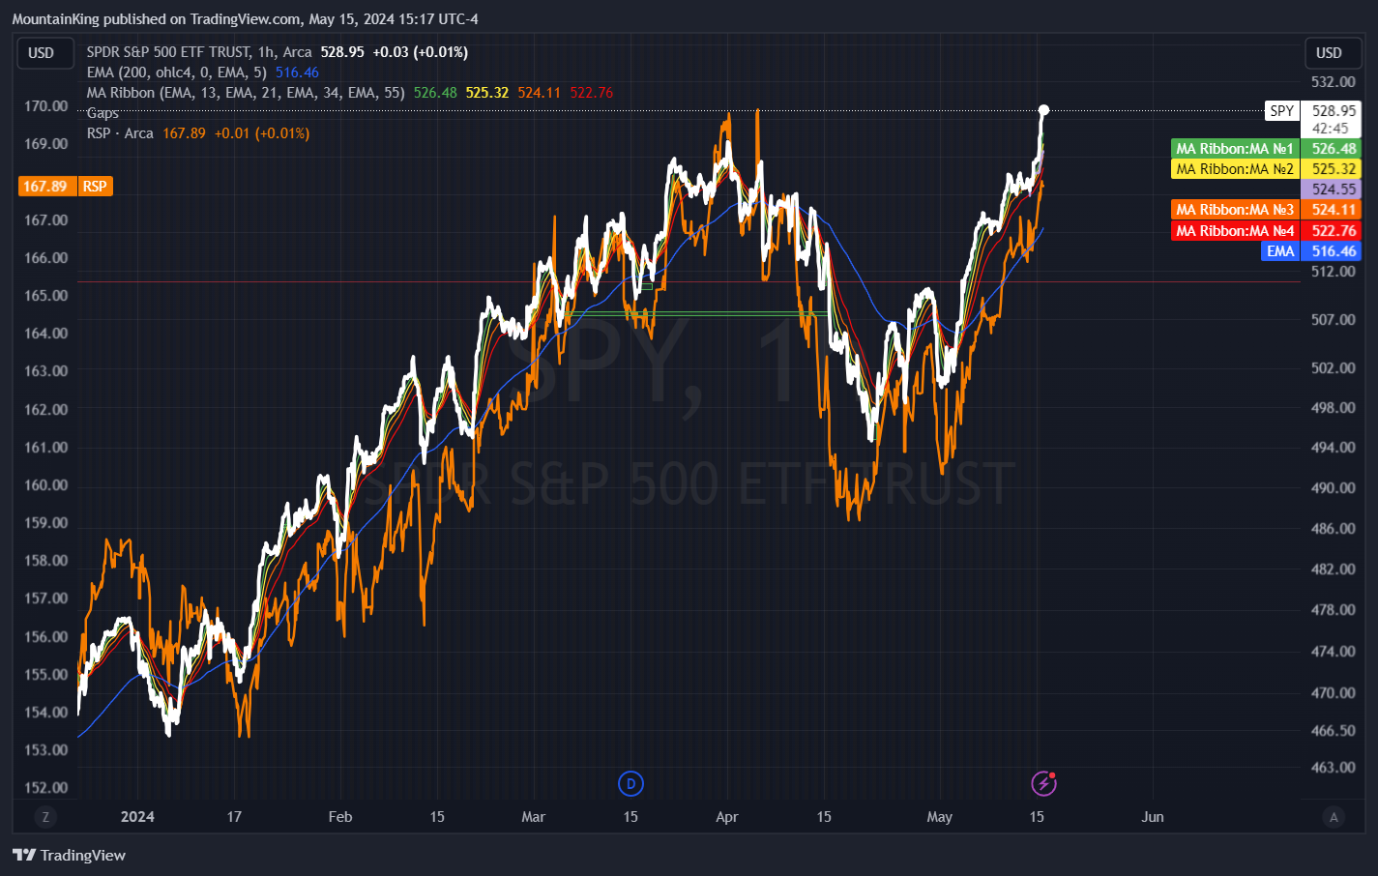Image resolution: width=1378 pixels, height=876 pixels.
Task: Click the MA Ribbon indicator legend line
Action: 246,93
